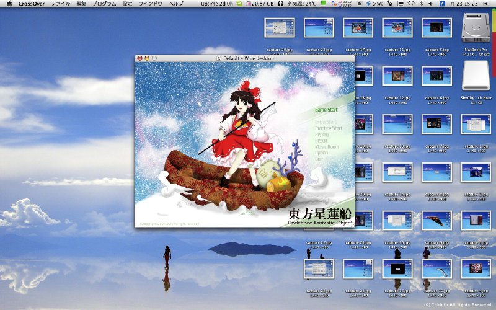Click the capture 21.jpg file label
The width and height of the screenshot is (496, 310).
pos(358,242)
